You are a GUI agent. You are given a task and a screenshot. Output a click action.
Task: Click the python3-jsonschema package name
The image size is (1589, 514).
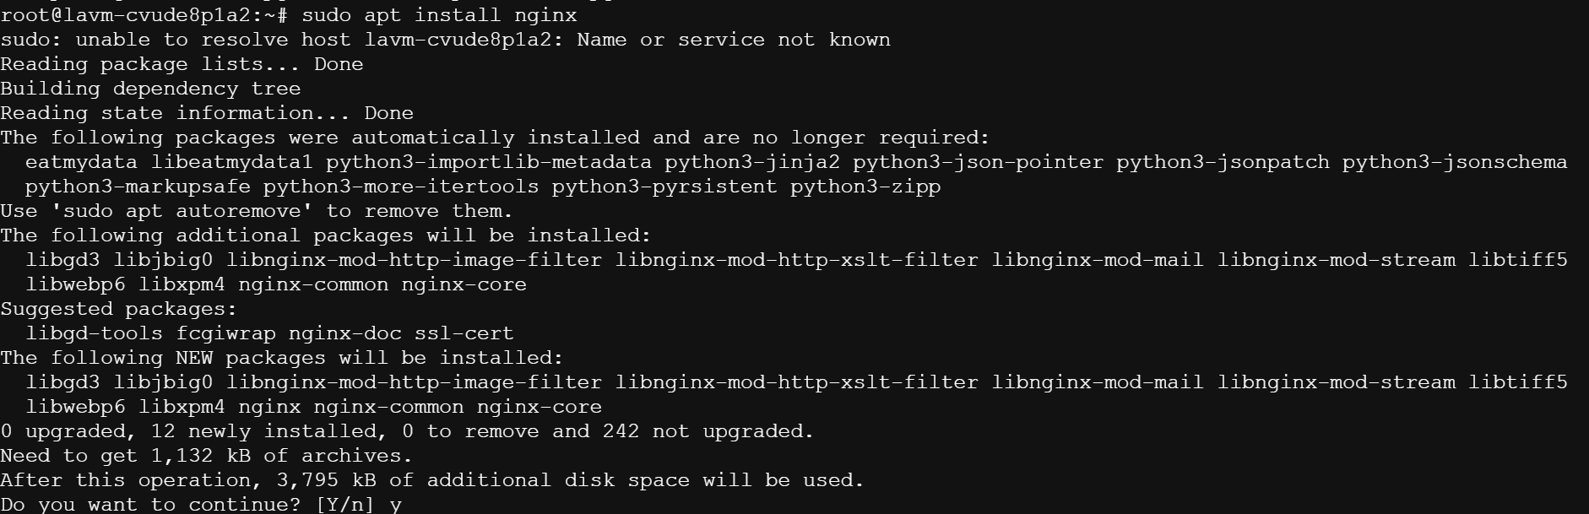1455,162
